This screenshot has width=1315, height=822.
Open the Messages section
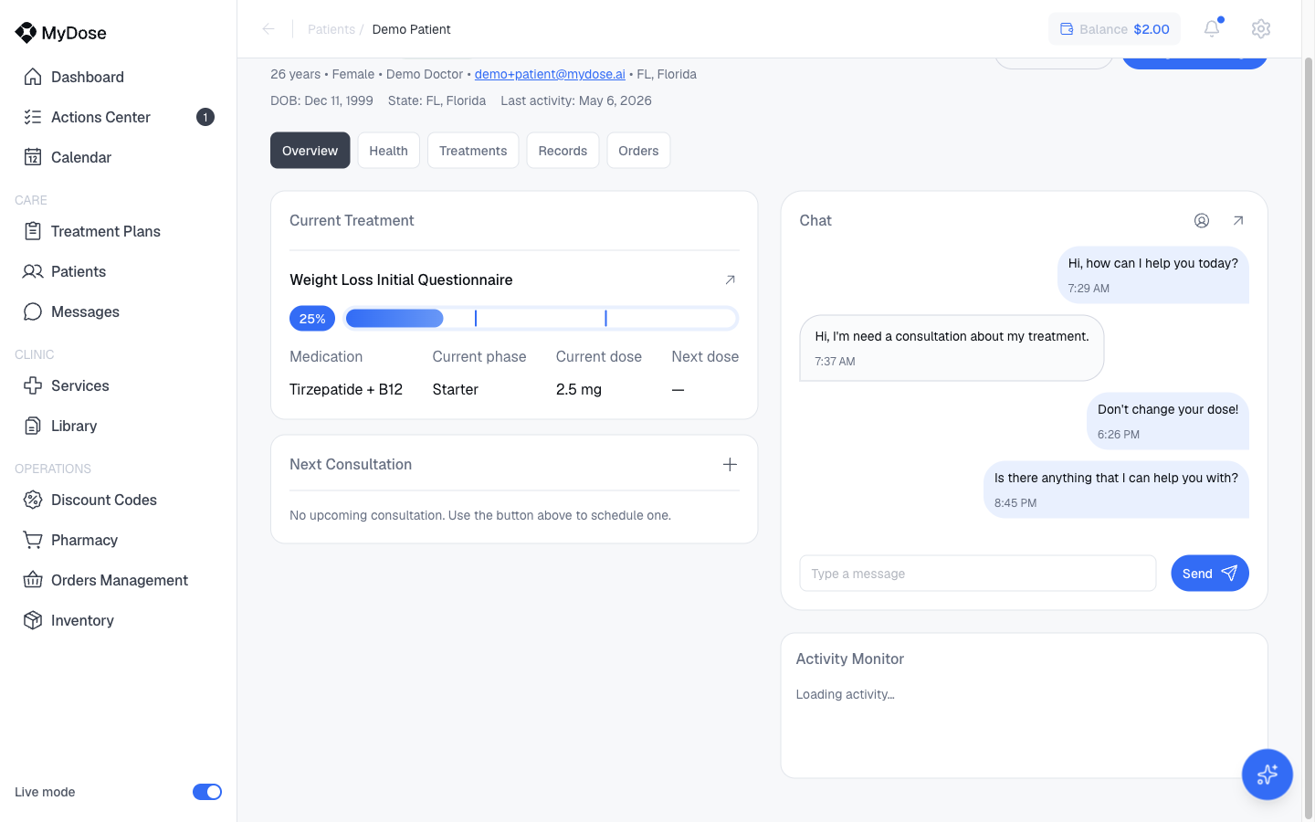point(85,311)
